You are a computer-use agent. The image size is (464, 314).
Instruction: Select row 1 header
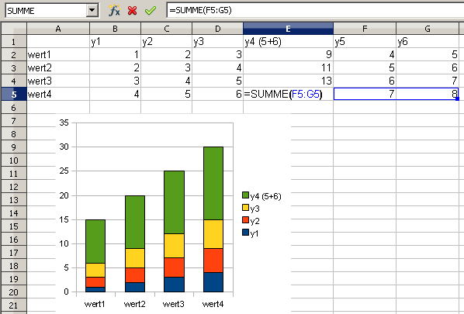click(14, 42)
